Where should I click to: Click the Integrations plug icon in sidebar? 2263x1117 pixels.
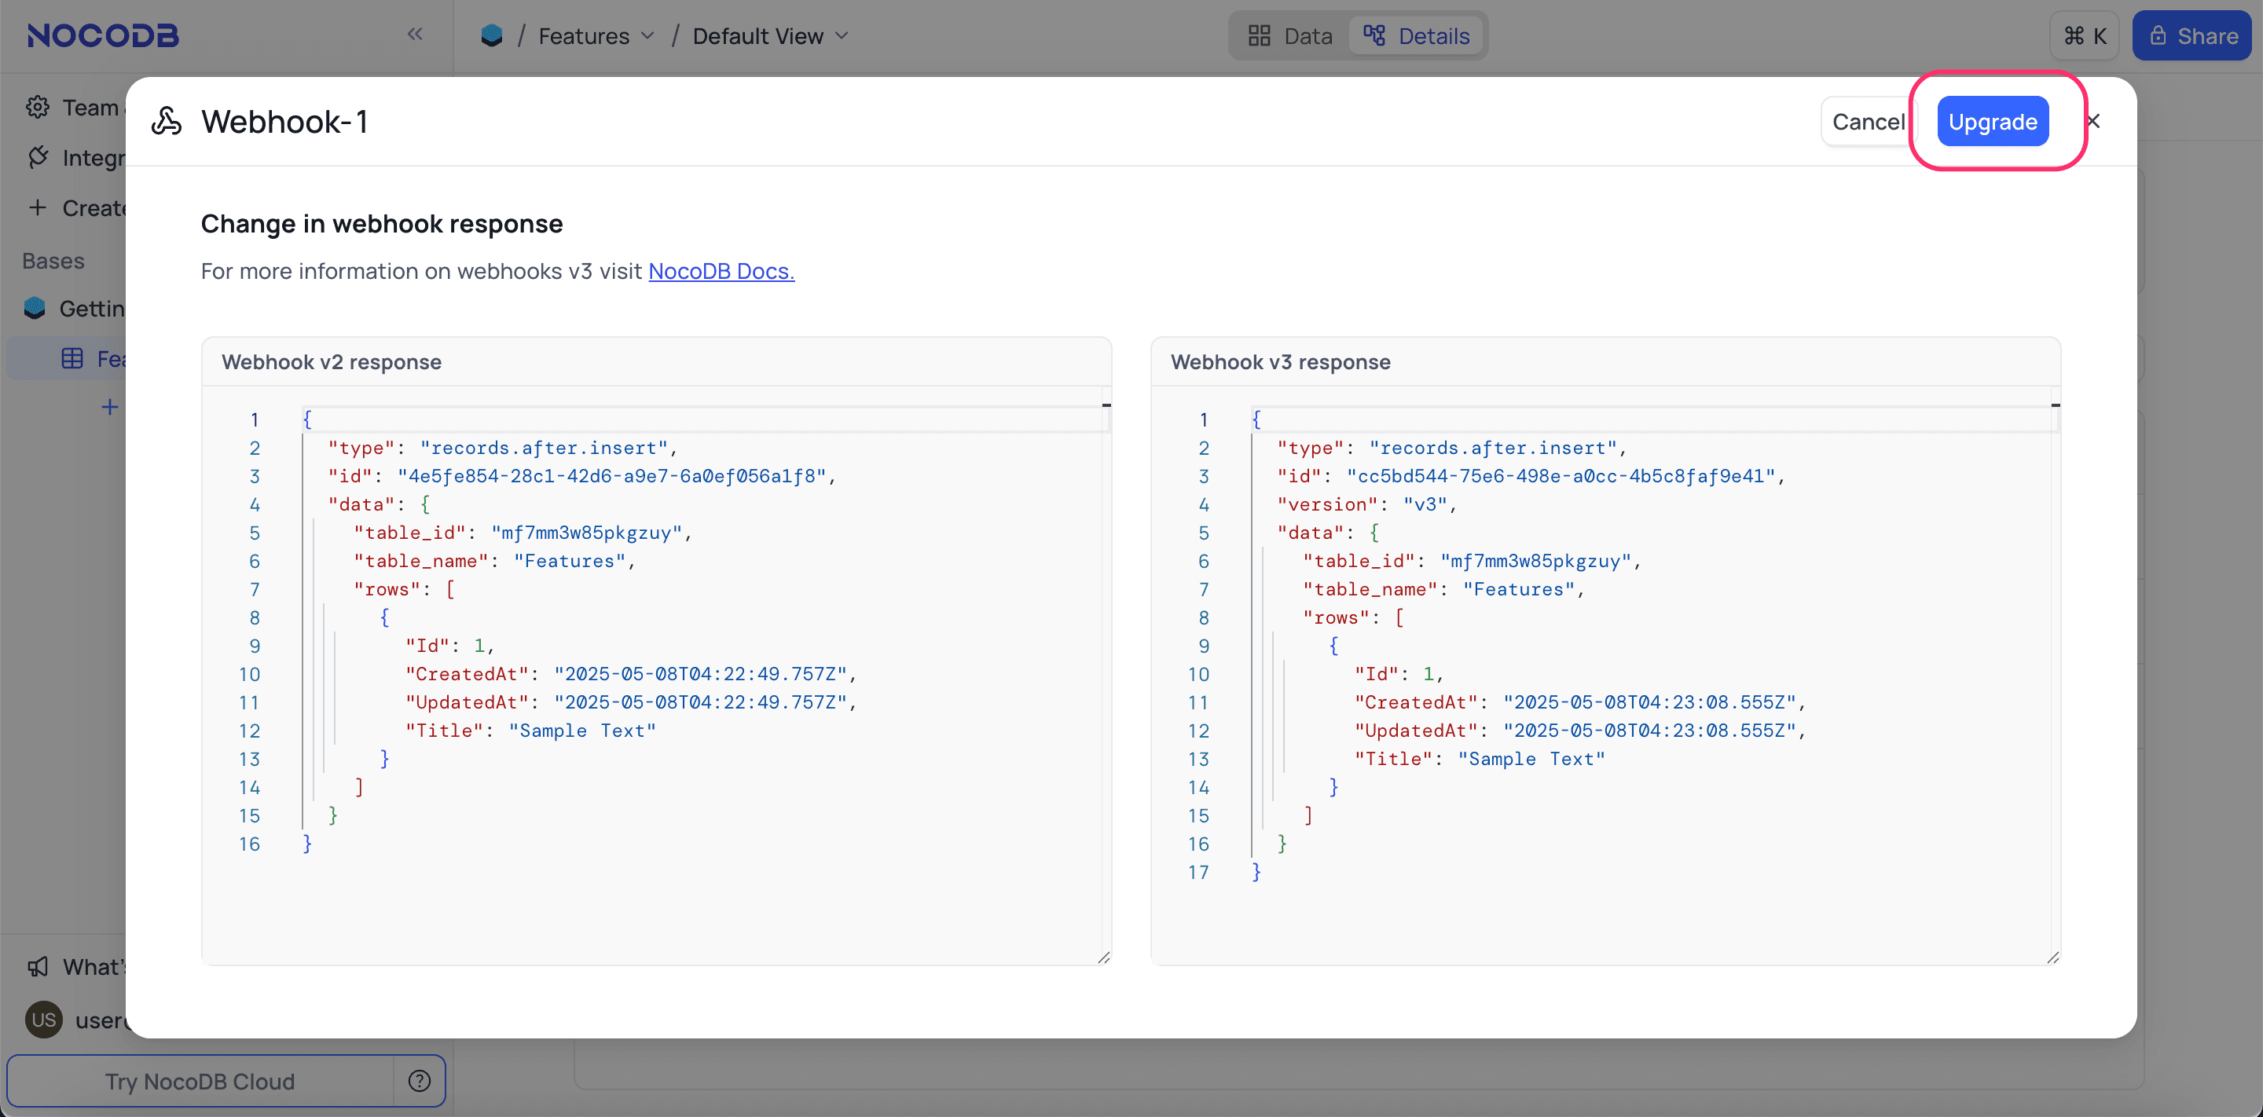(x=38, y=157)
